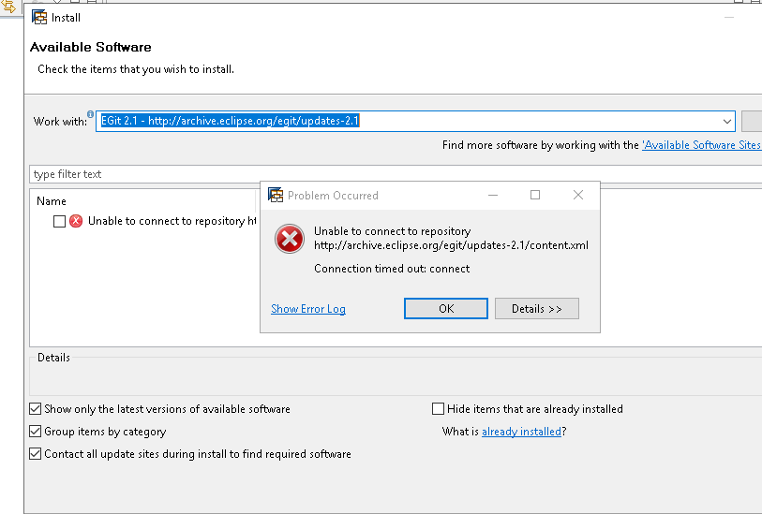Toggle Group items by category checkbox
The height and width of the screenshot is (514, 762).
[x=35, y=431]
